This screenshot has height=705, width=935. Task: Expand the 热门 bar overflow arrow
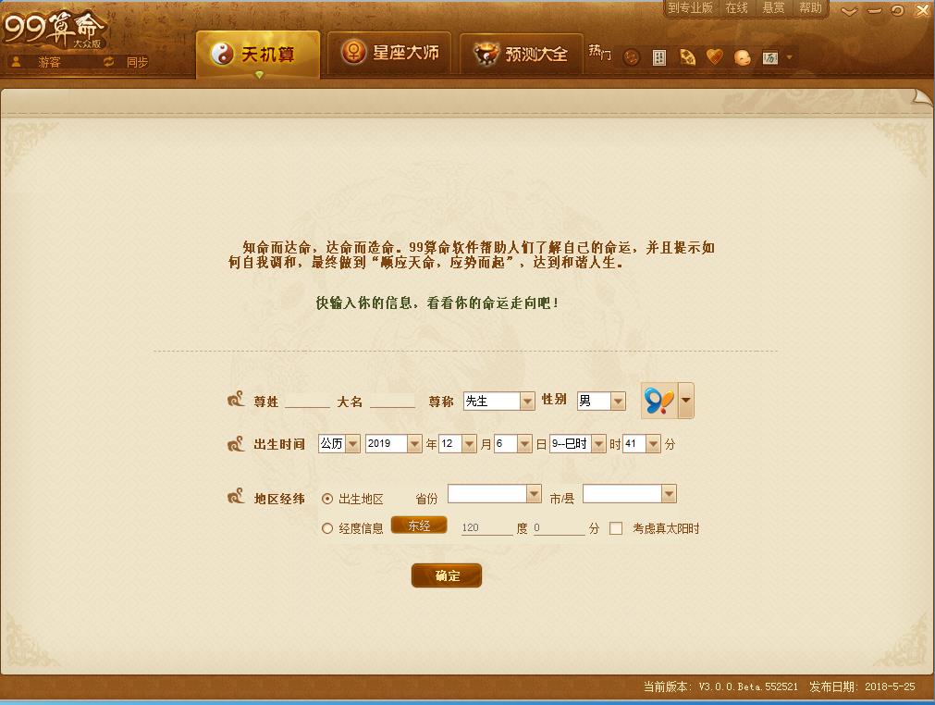[x=790, y=57]
